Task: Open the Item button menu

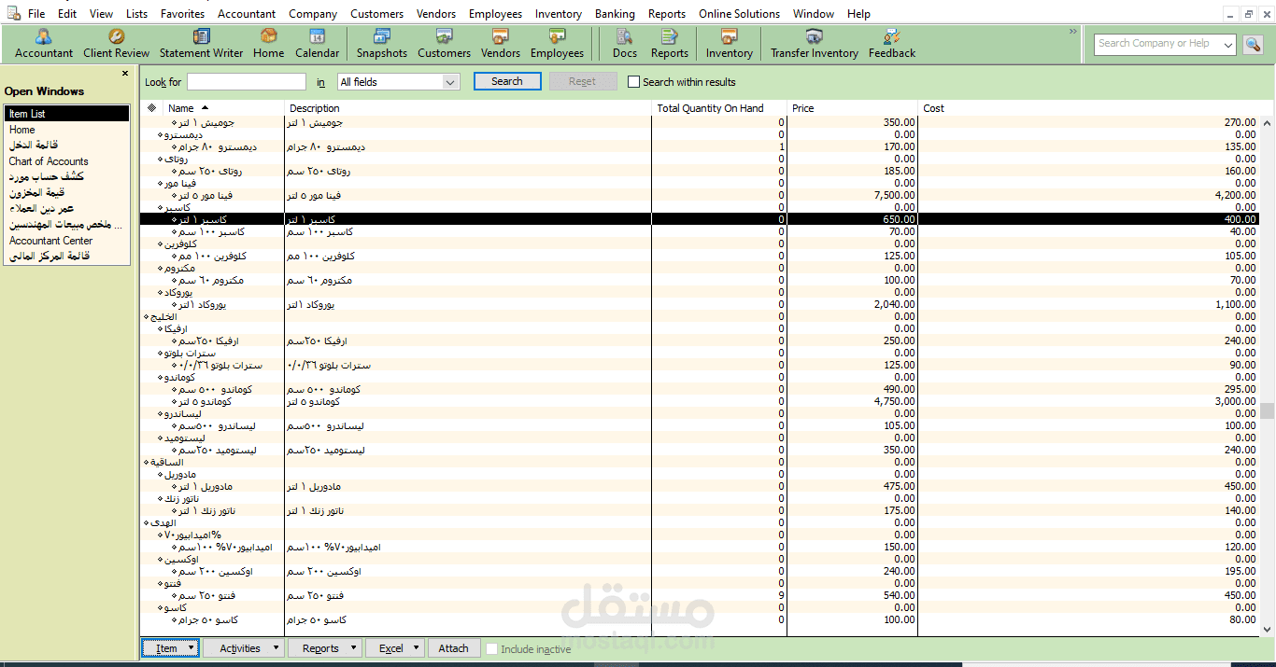Action: 170,648
